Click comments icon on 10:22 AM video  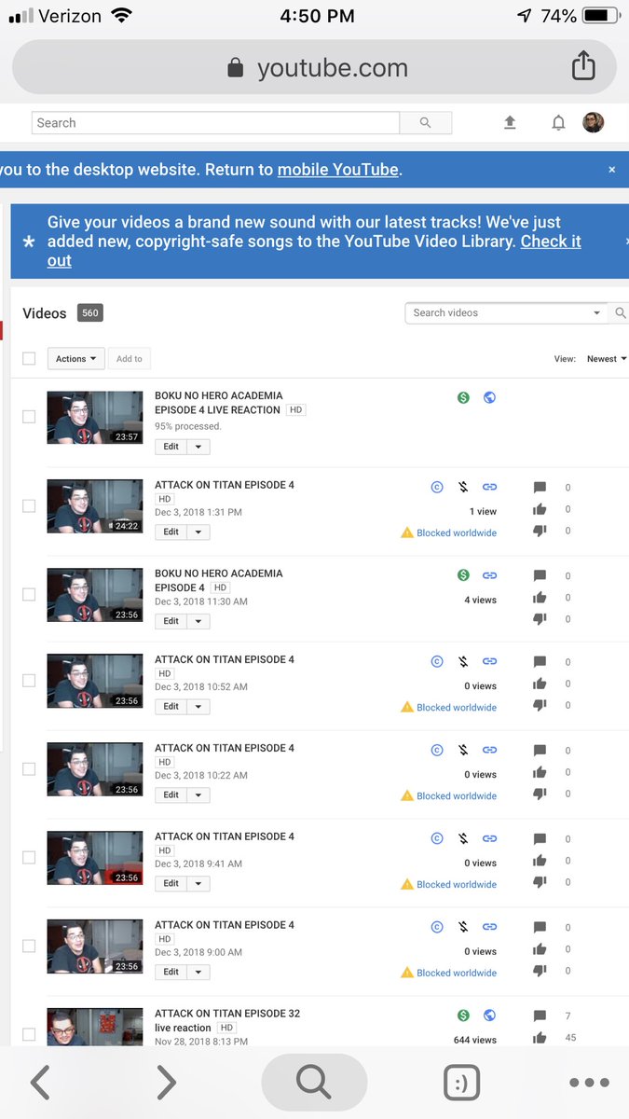pos(540,751)
